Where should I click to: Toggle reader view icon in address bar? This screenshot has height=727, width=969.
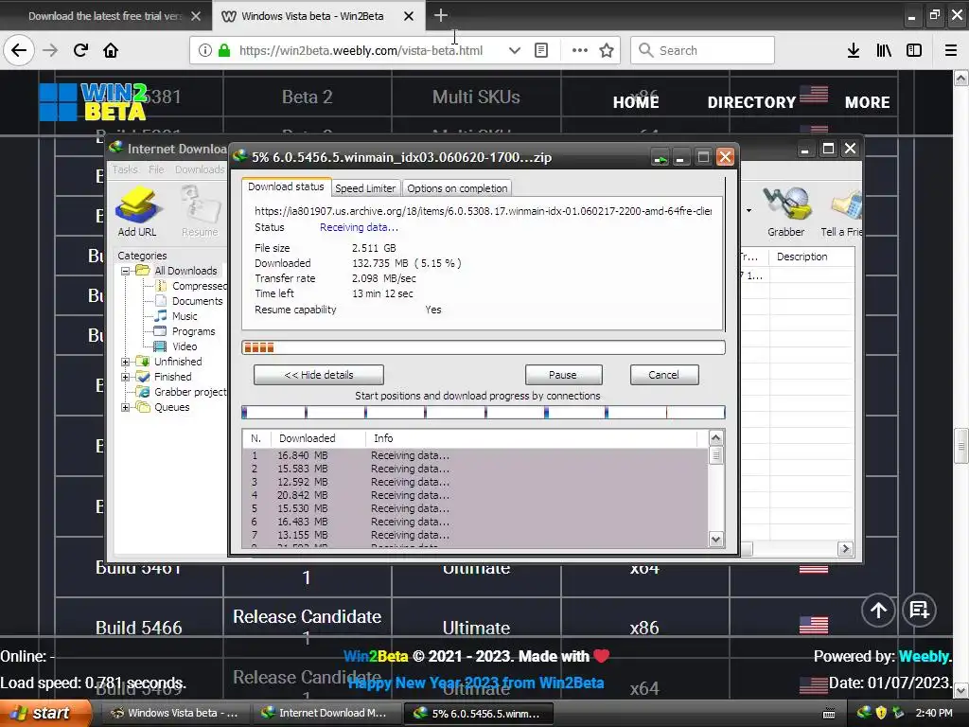tap(541, 50)
